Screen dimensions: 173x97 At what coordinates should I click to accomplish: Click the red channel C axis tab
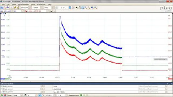170,79
